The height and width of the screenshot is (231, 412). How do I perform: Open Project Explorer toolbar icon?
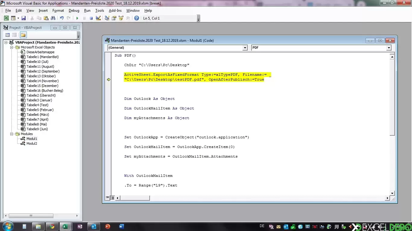coord(107,18)
